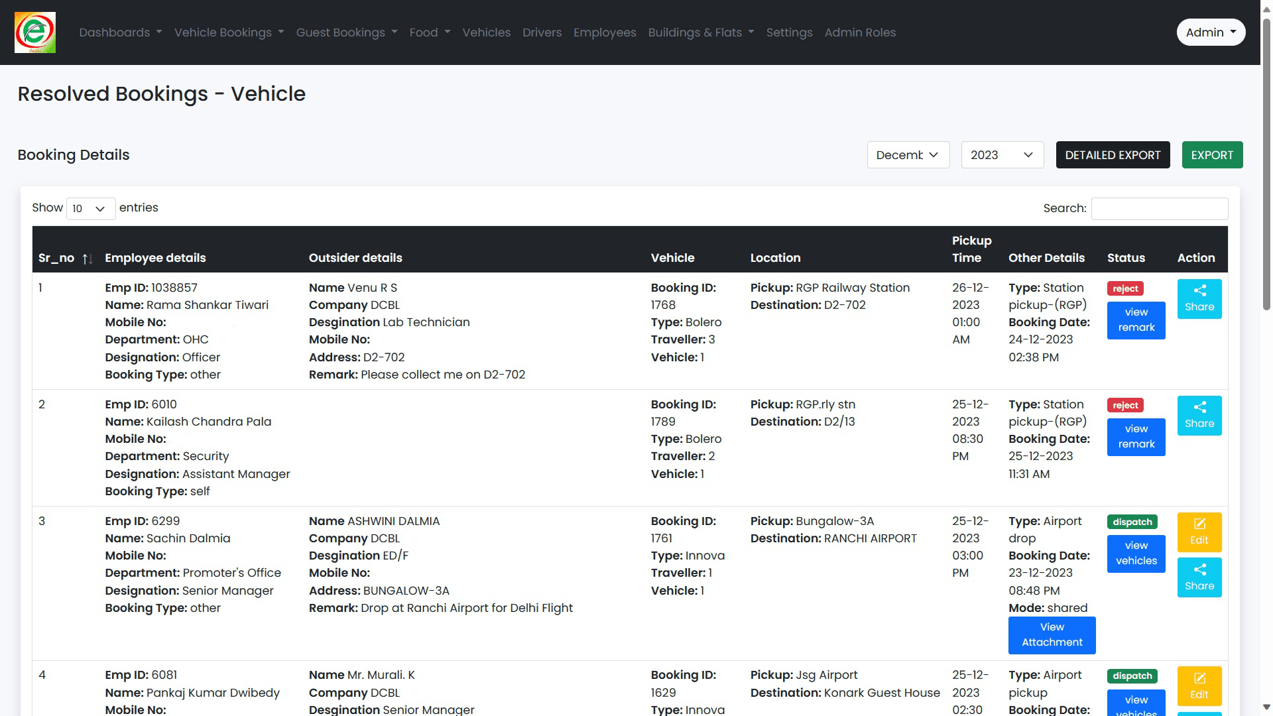Expand the Vehicle Bookings menu

point(229,32)
